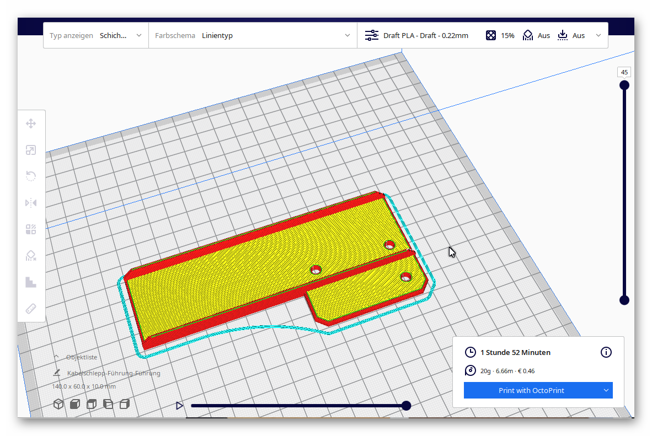Switch to the 3D view camera preset
The image size is (652, 436).
click(58, 403)
